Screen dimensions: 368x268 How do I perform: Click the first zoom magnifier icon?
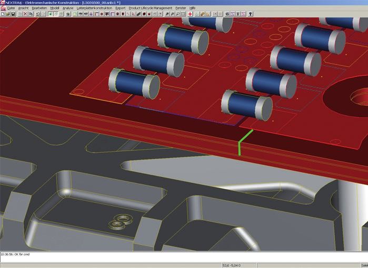(167, 14)
